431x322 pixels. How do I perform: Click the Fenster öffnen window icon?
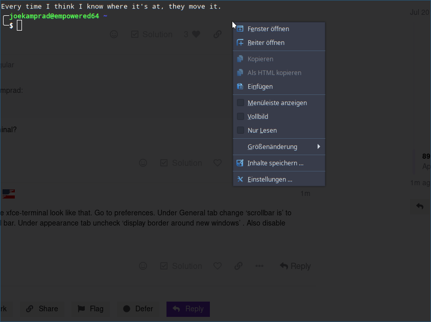tap(241, 29)
